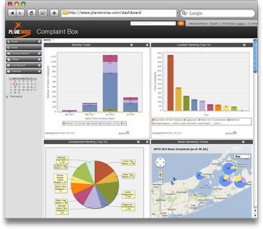This screenshot has width=263, height=229.
Task: Open the Tables sidebar menu
Action: [x=23, y=59]
